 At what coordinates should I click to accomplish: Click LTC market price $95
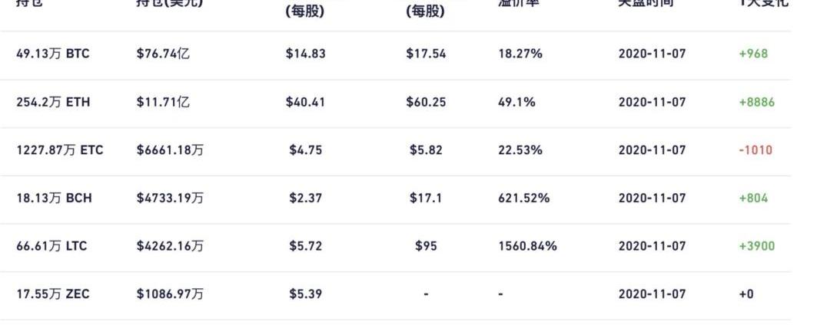(426, 246)
